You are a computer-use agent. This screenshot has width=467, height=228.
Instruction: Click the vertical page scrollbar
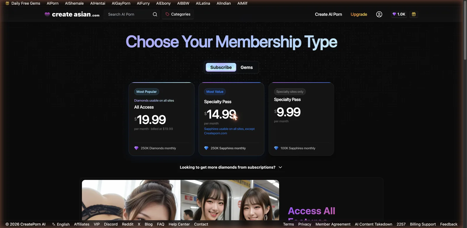pos(465,30)
